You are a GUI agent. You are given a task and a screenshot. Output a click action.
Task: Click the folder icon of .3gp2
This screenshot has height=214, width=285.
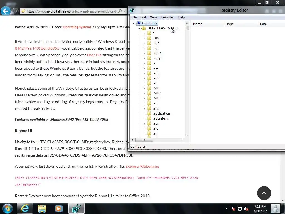tap(149, 53)
